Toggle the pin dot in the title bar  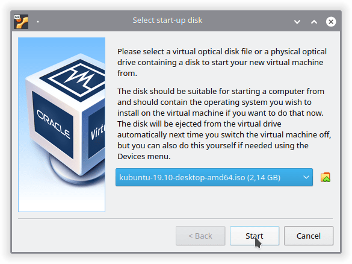coord(38,22)
